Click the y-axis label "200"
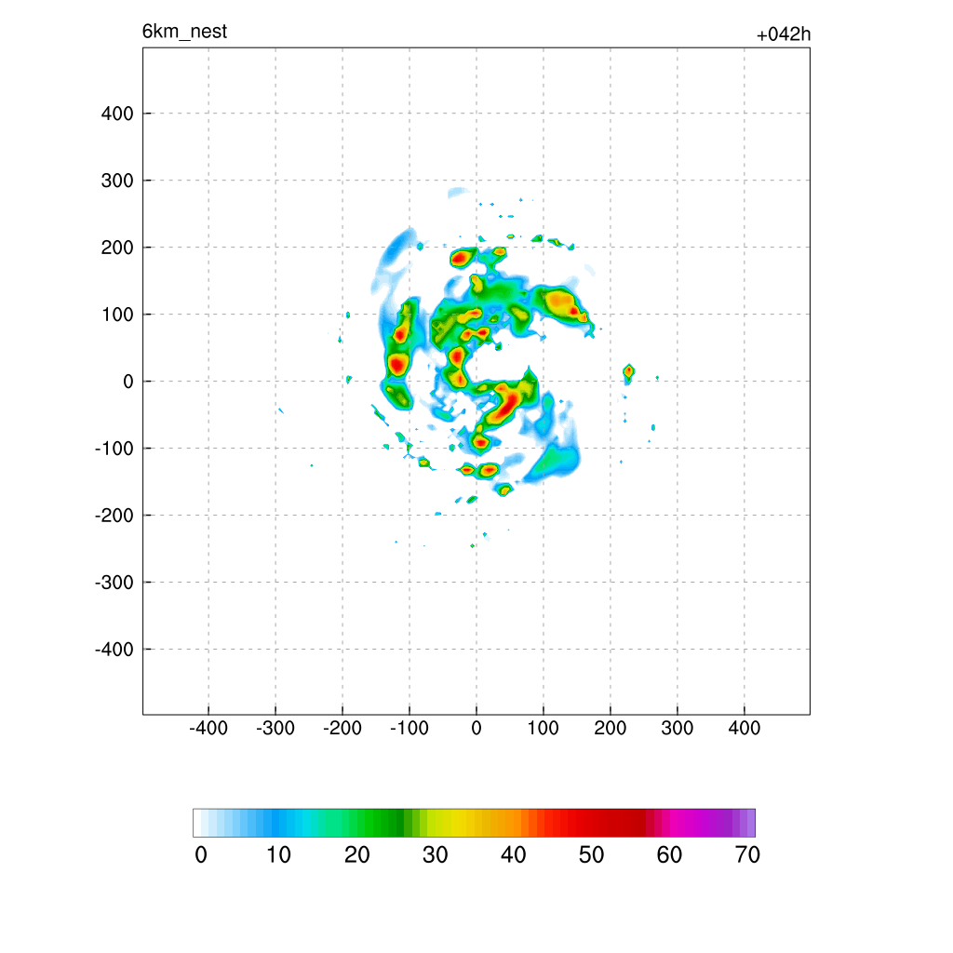953x953 pixels. 117,248
